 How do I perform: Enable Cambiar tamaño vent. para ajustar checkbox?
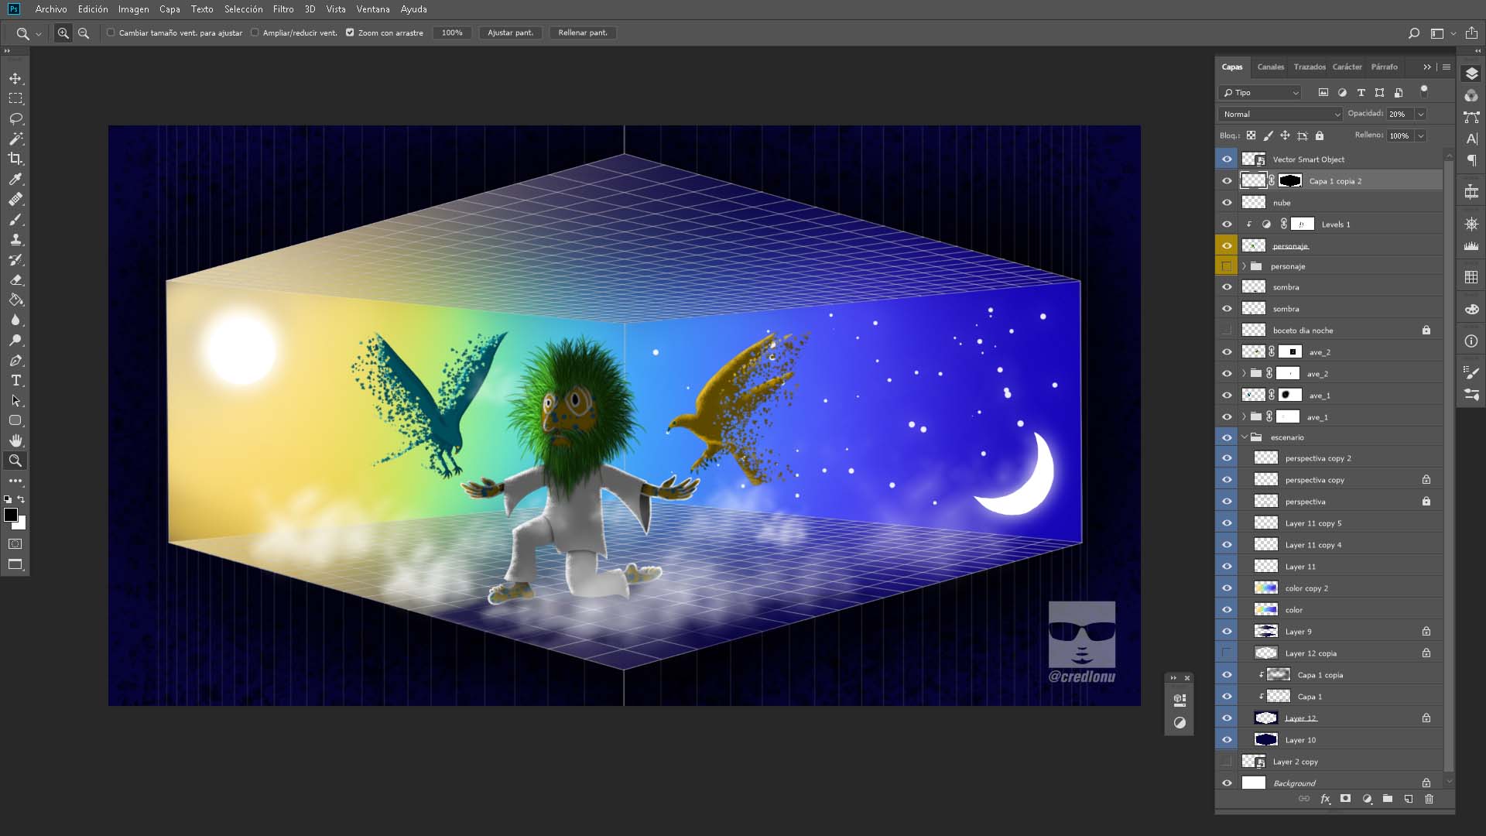[111, 33]
